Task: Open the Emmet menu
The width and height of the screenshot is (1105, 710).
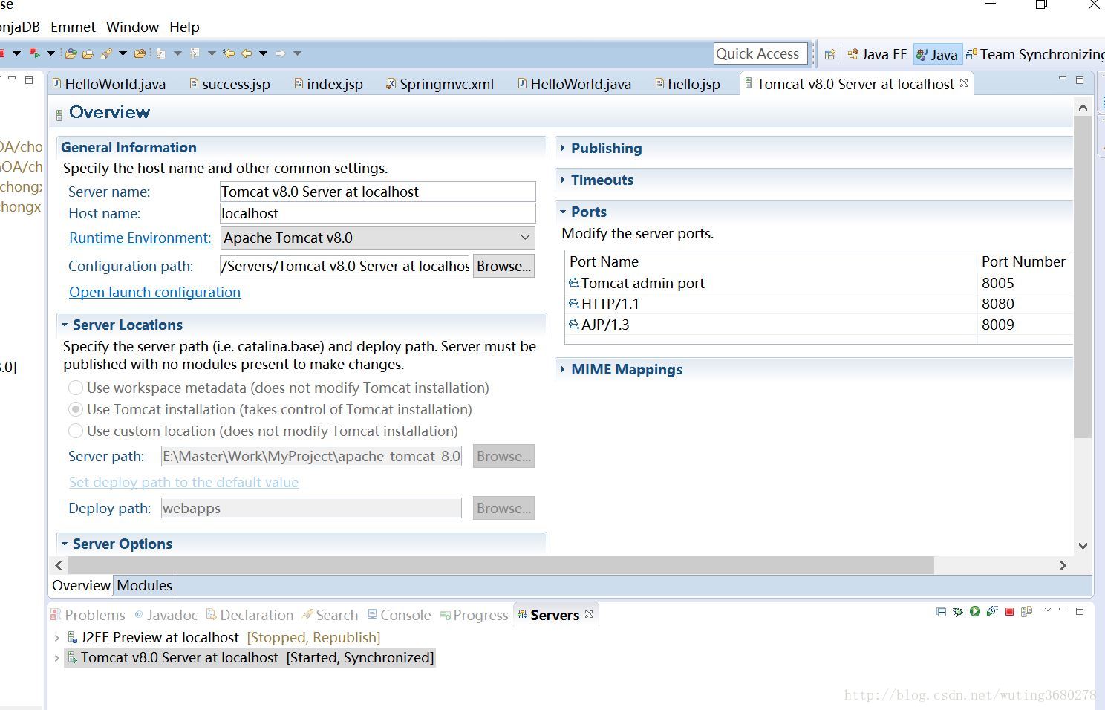Action: point(73,27)
